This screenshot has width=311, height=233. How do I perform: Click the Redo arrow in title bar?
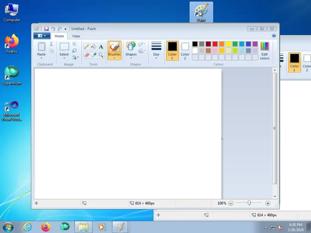60,29
